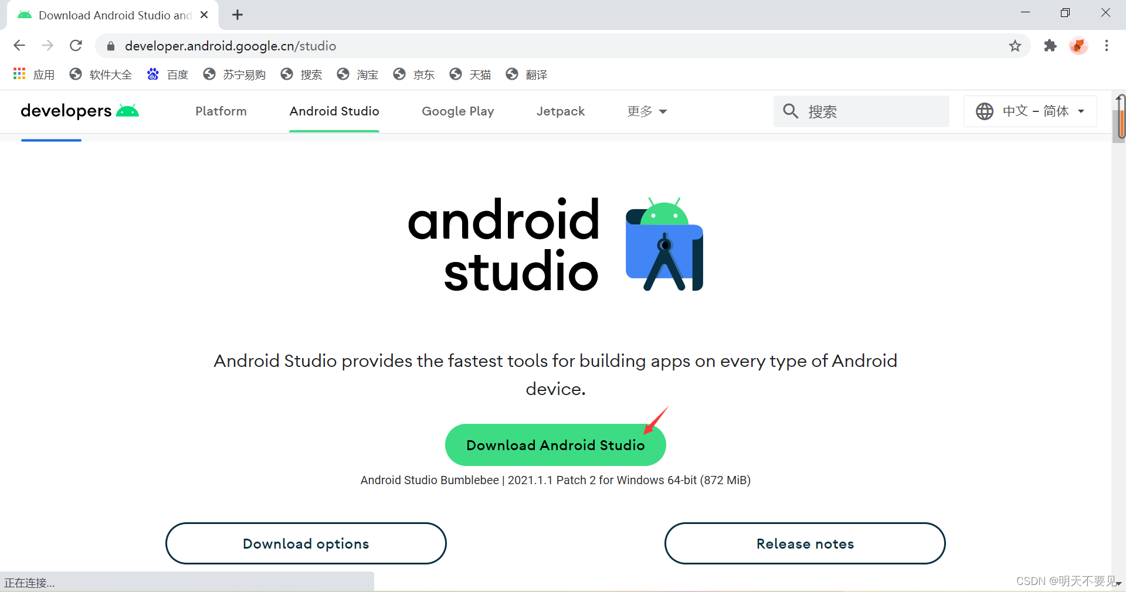This screenshot has width=1126, height=592.
Task: Open Download options
Action: [x=306, y=543]
